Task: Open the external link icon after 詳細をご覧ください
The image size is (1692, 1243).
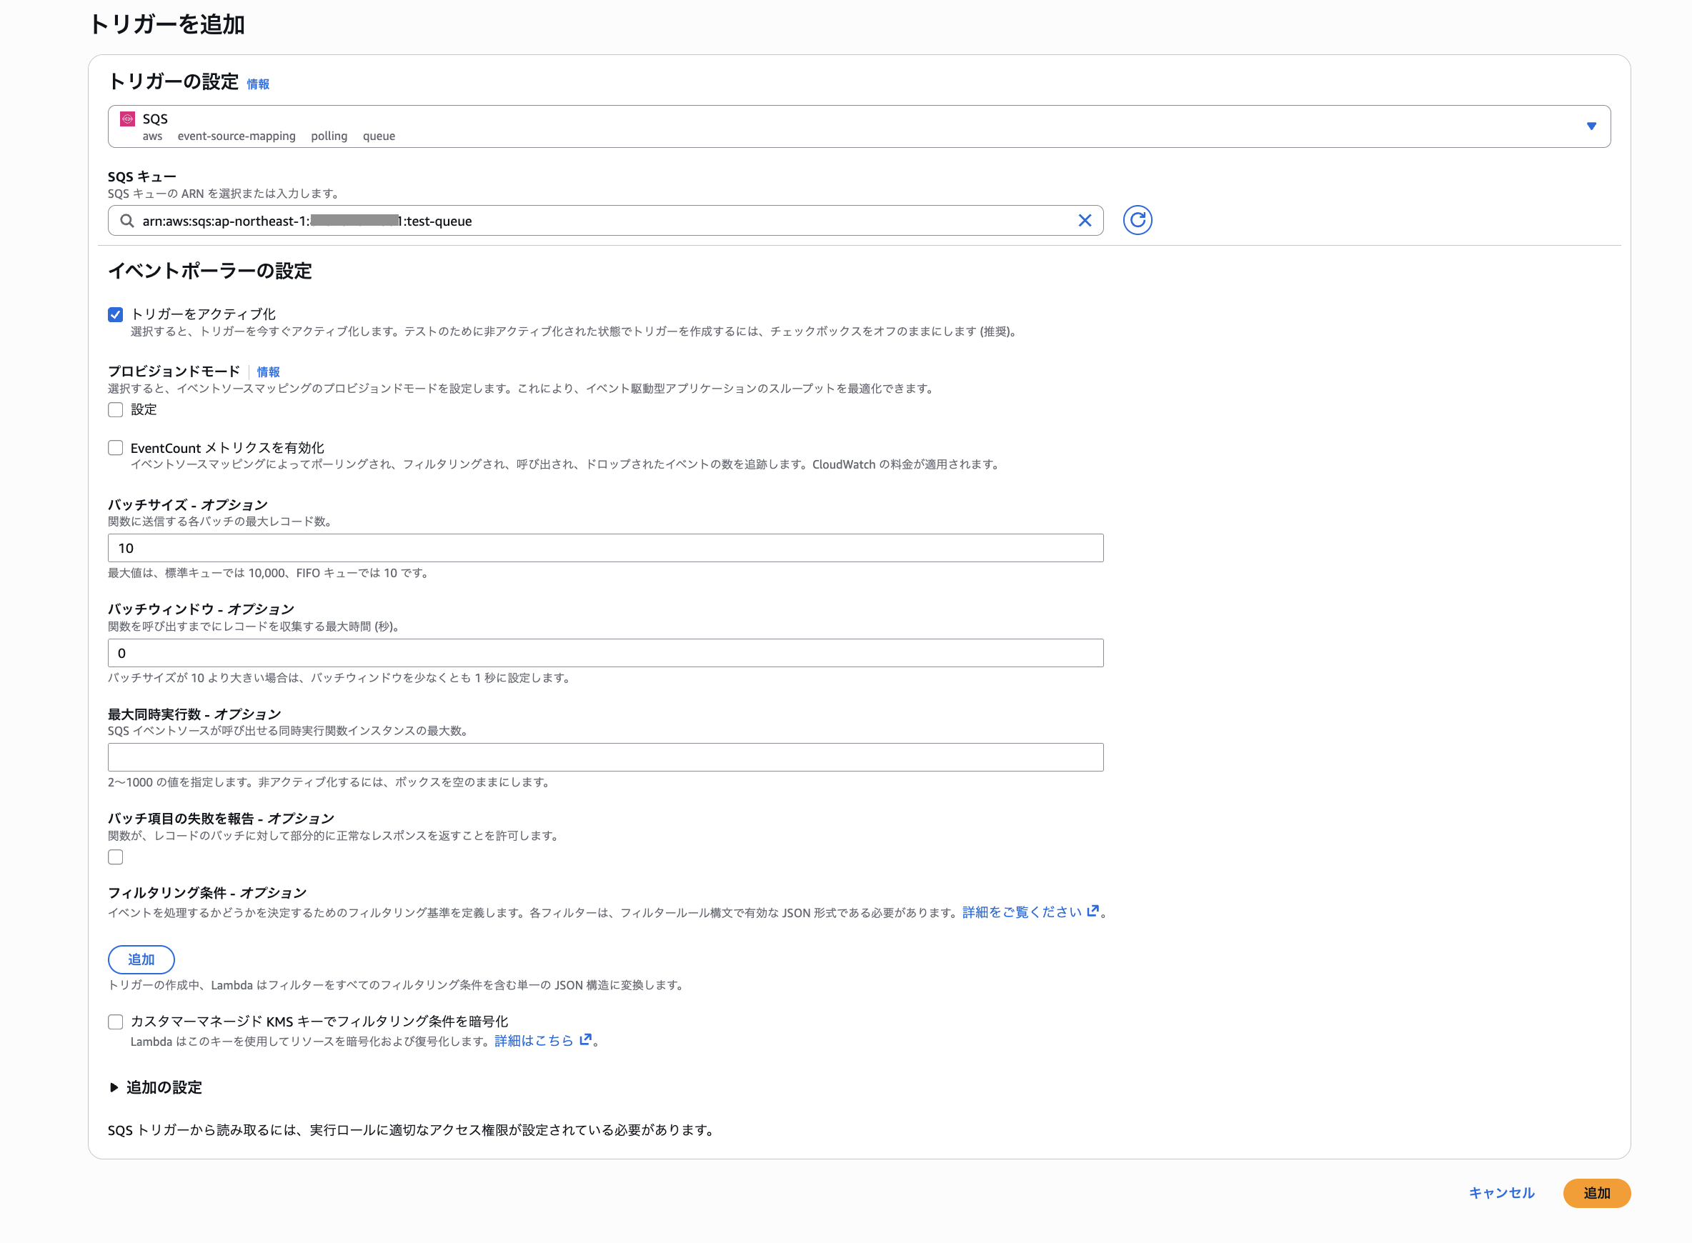Action: tap(1094, 910)
